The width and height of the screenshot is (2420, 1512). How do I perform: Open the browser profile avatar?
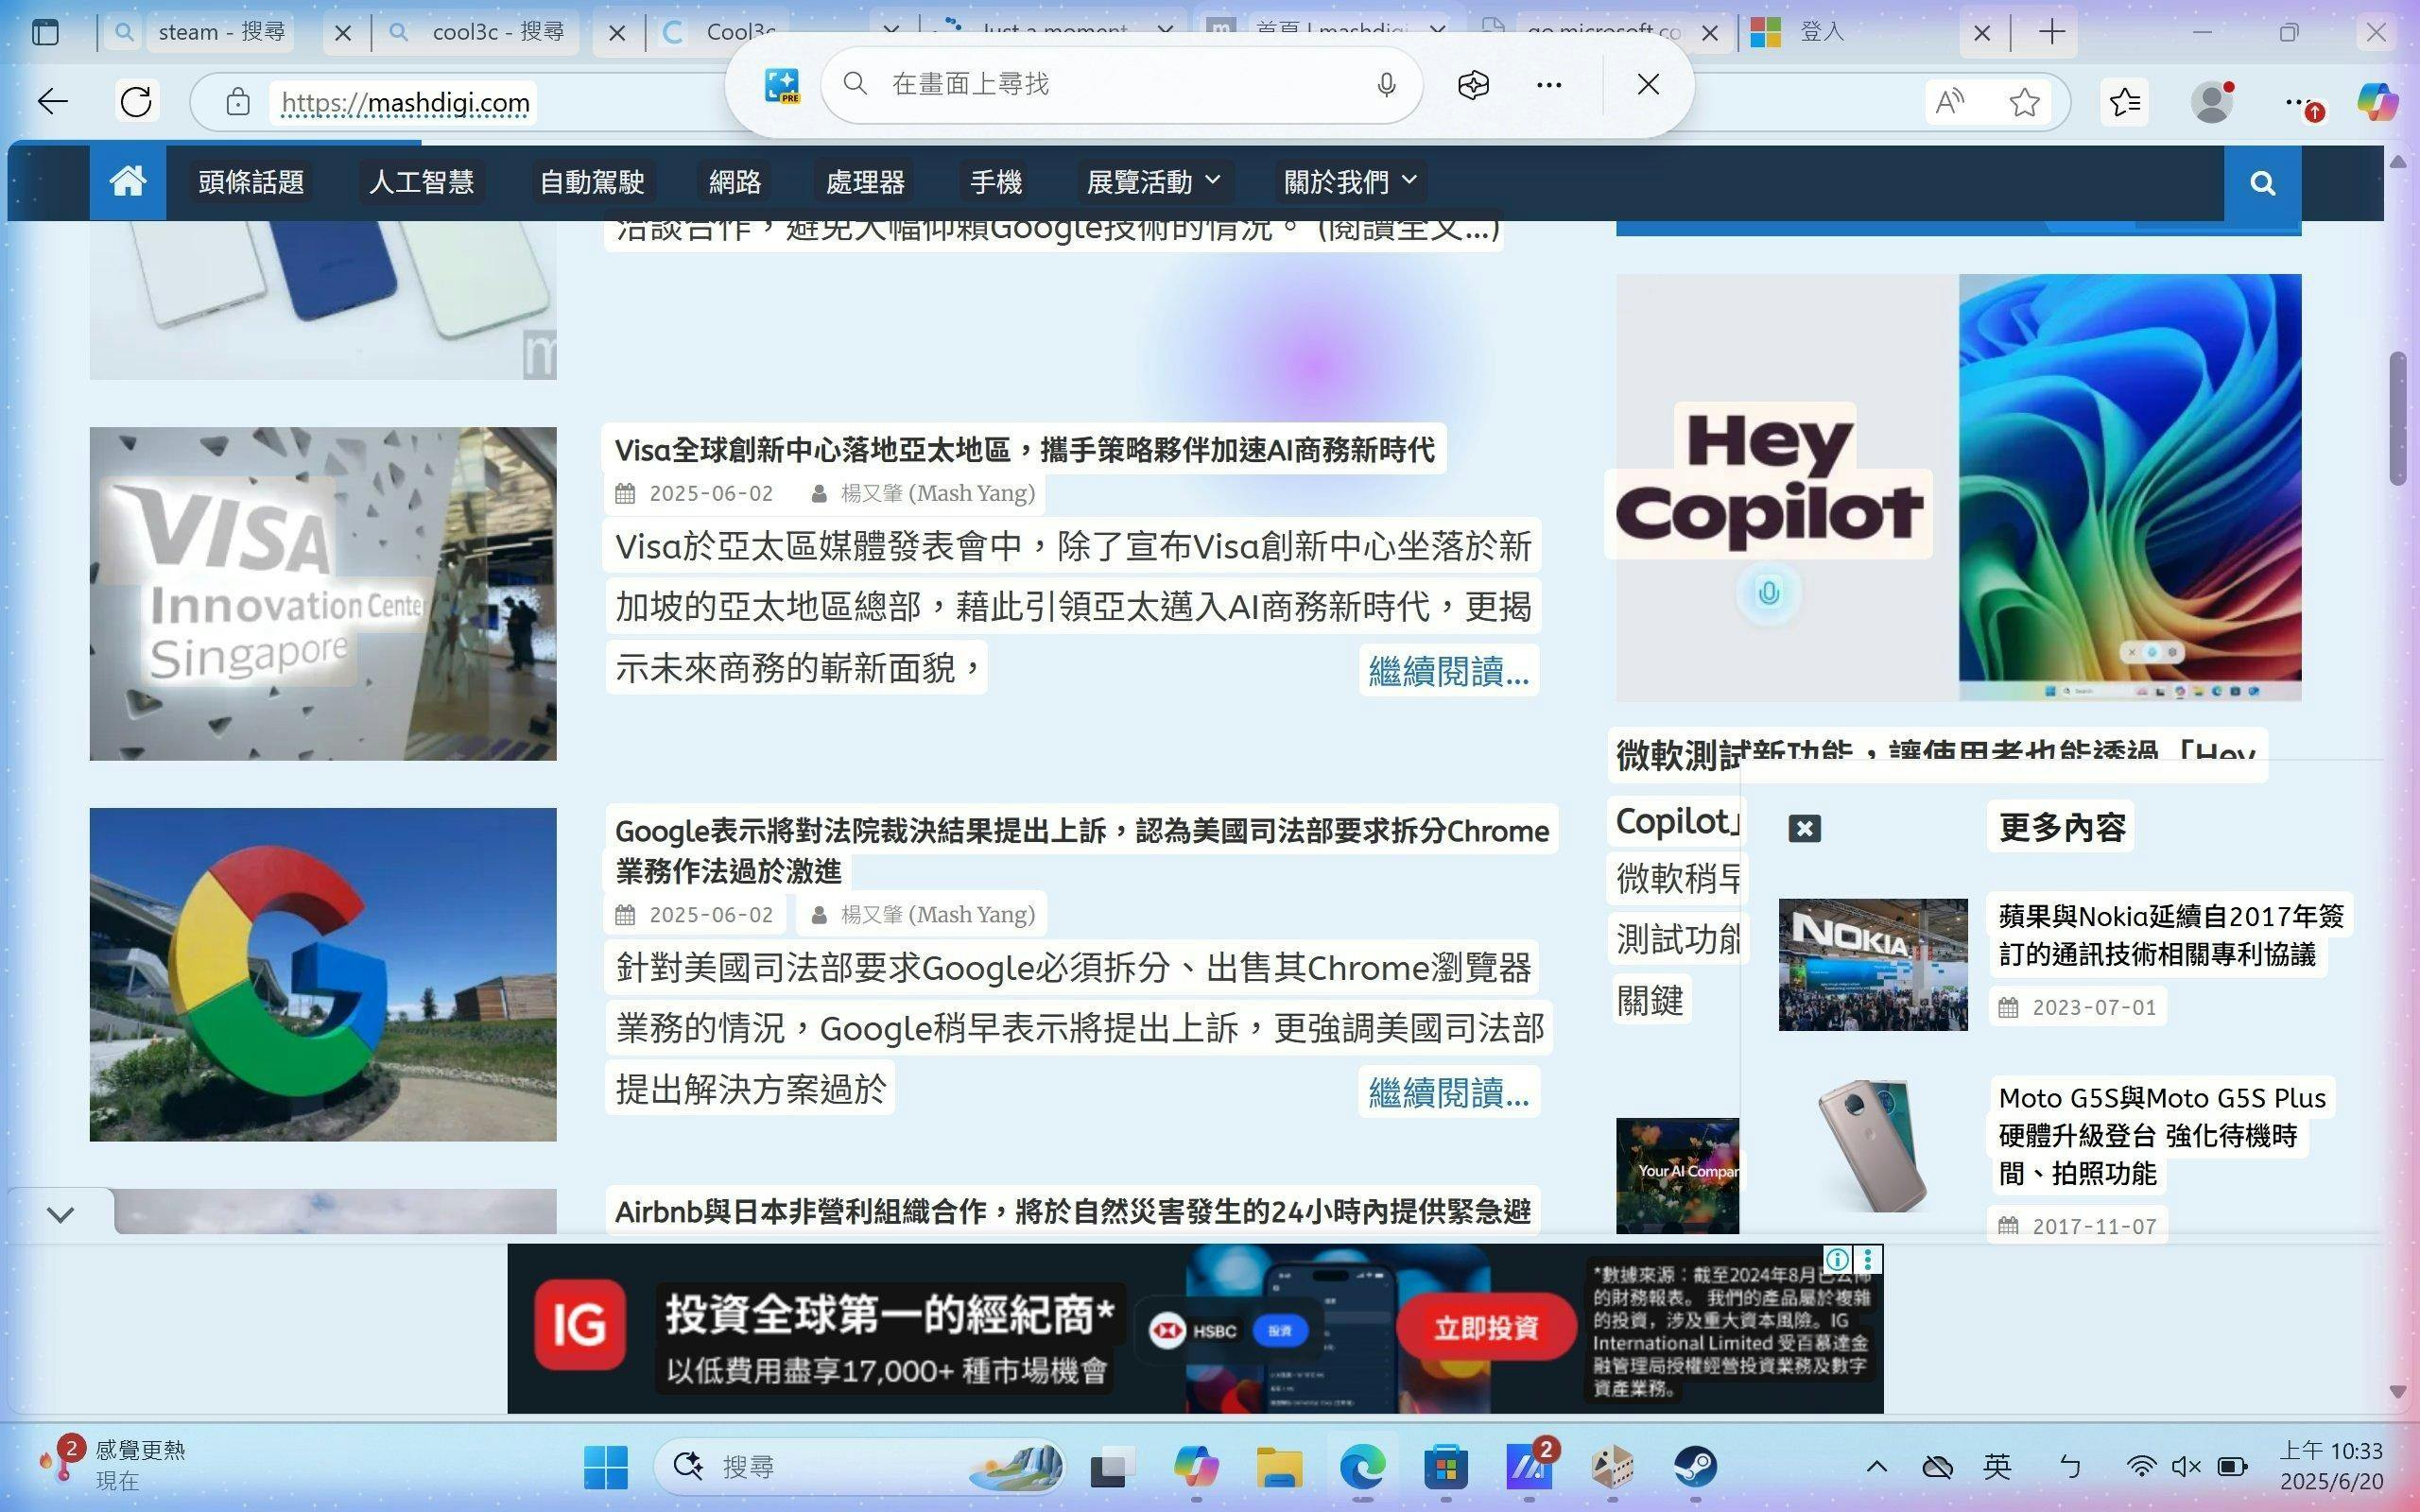tap(2211, 101)
